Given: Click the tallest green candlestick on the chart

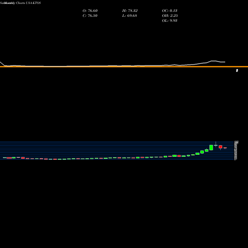Looking at the screenshot, I should 211,148.
